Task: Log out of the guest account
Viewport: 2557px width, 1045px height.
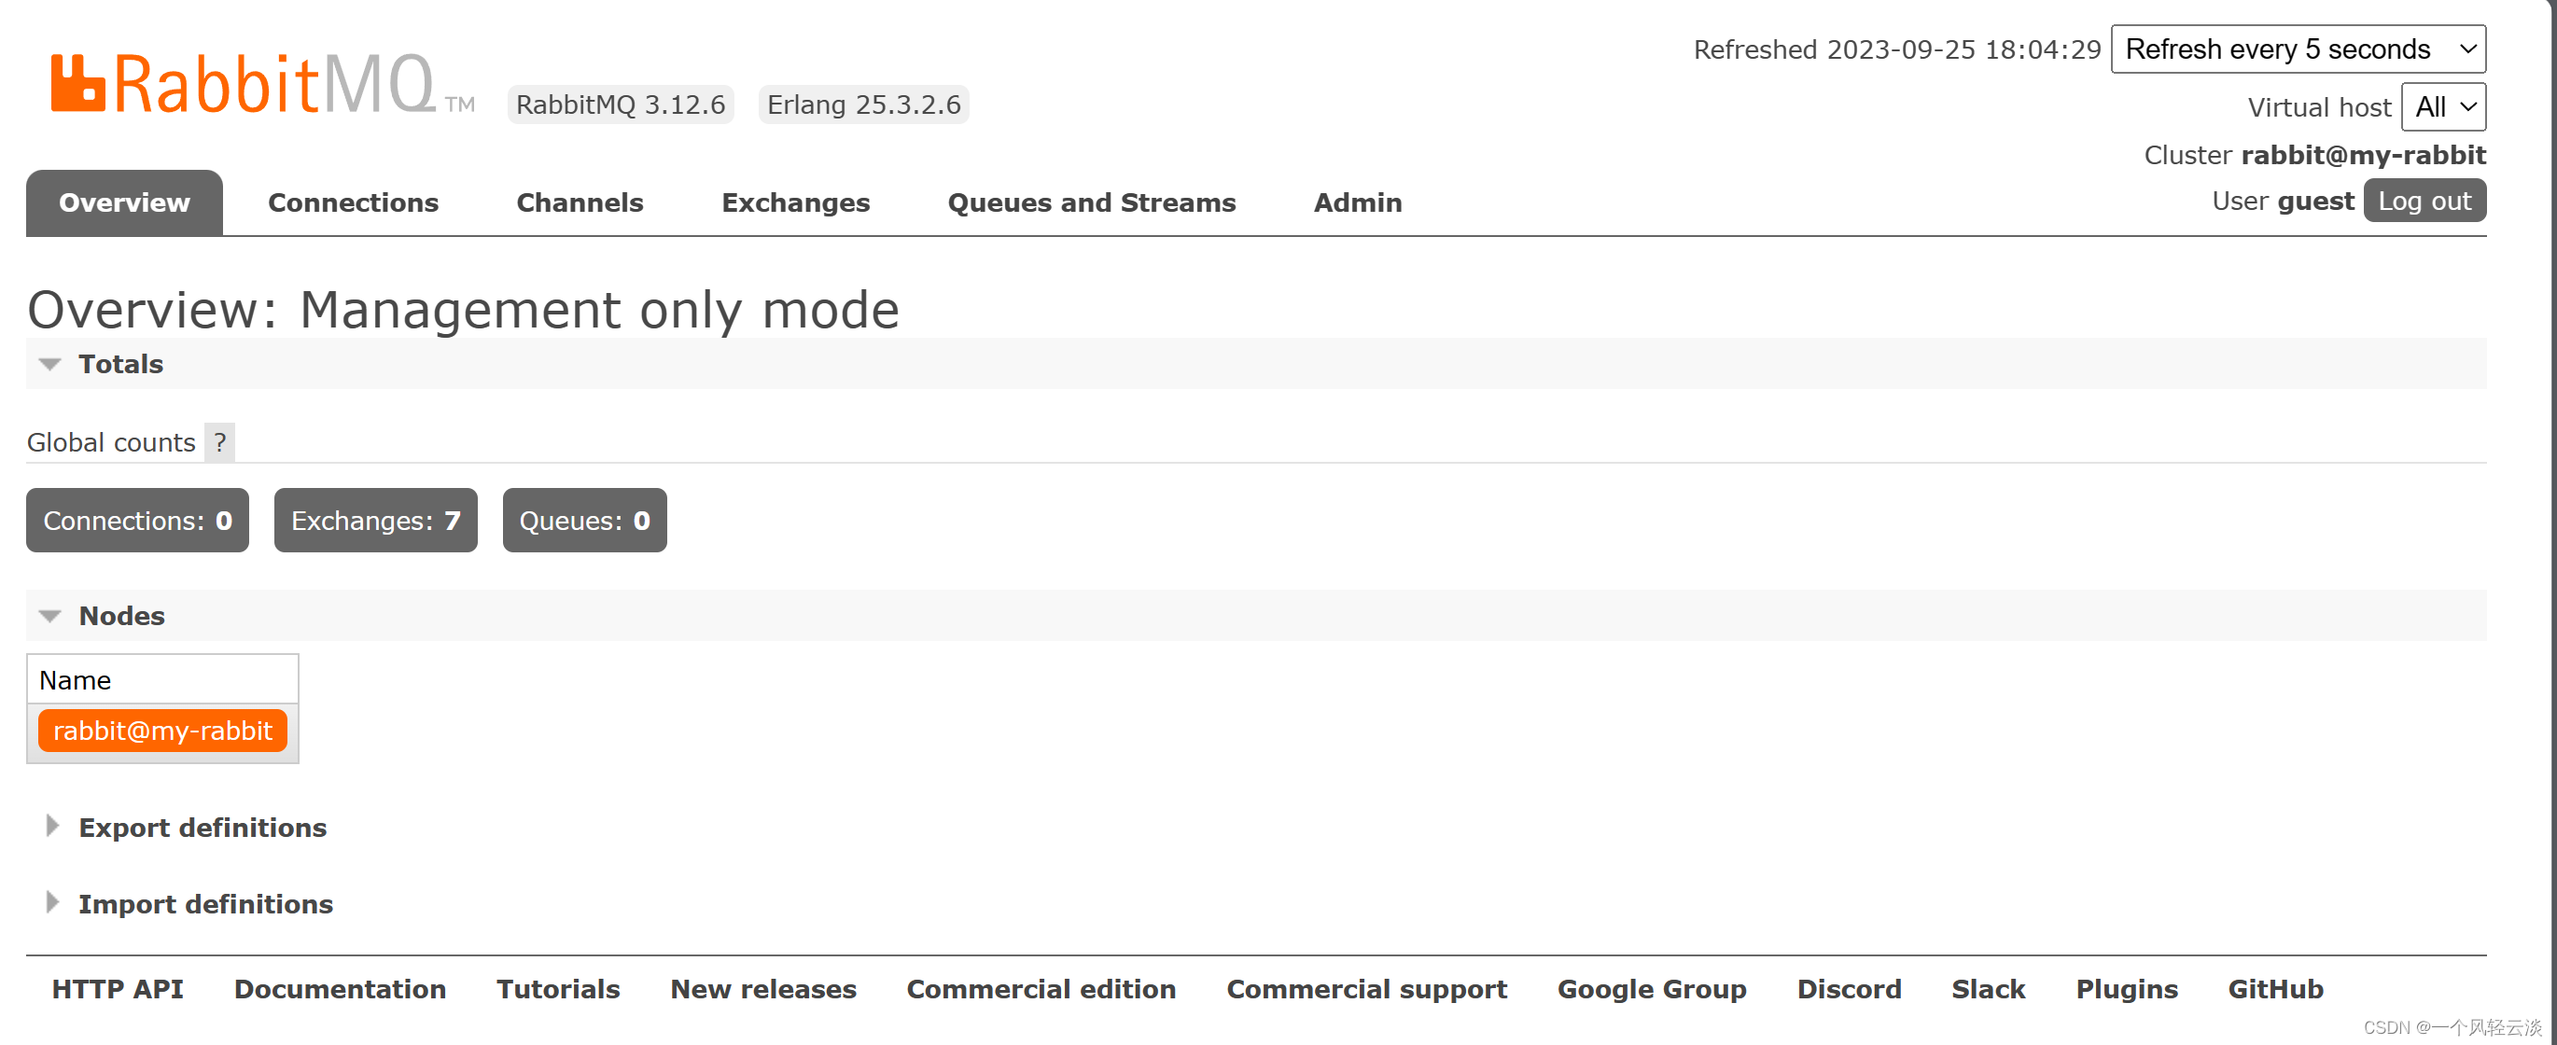Action: tap(2424, 201)
